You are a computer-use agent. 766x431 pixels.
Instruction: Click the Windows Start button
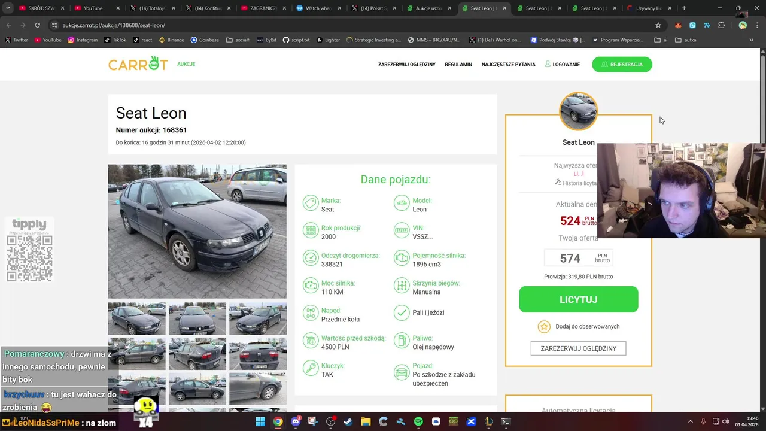(x=260, y=421)
